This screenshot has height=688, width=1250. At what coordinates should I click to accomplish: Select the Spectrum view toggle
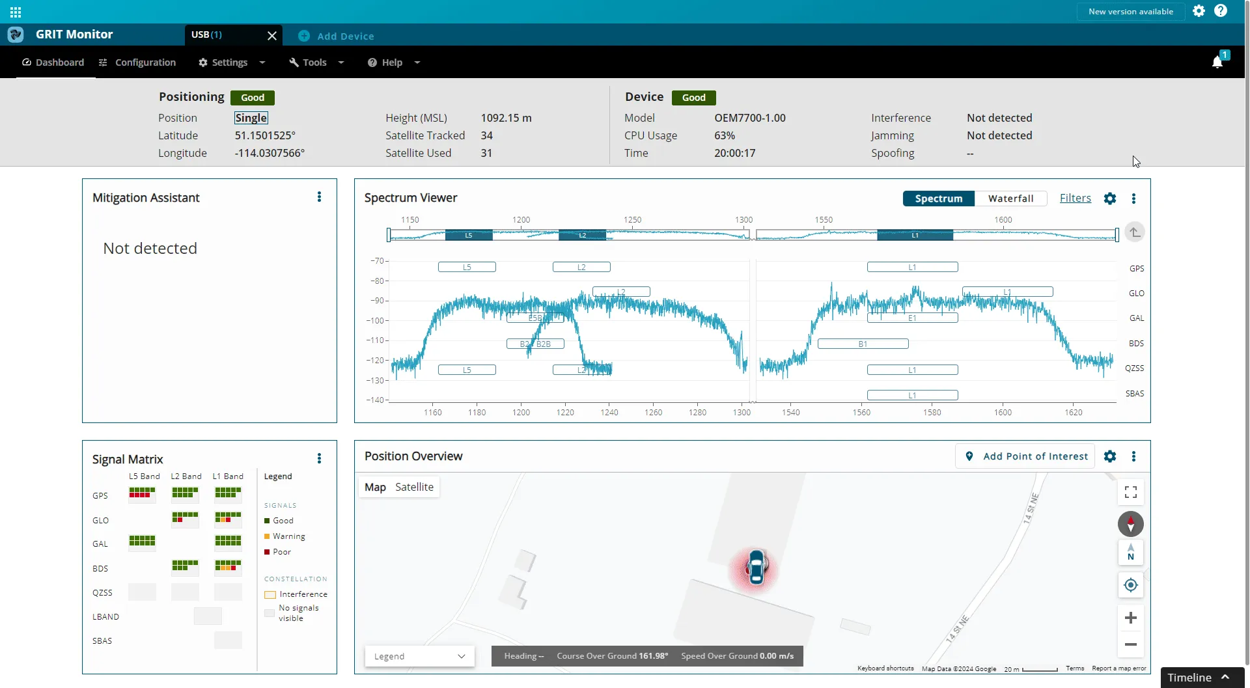938,199
